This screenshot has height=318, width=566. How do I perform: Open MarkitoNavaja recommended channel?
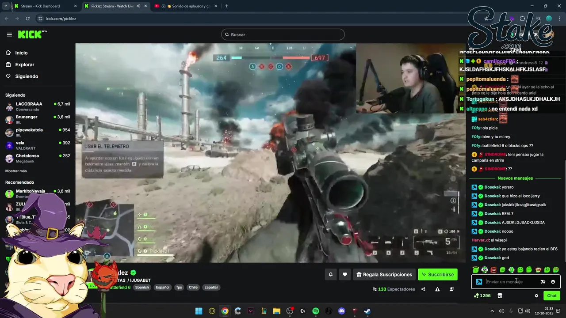coord(38,193)
